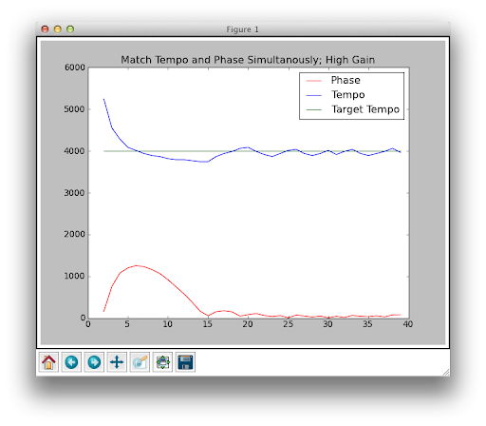
Task: Select the Zoom to rectangle tool
Action: [x=140, y=362]
